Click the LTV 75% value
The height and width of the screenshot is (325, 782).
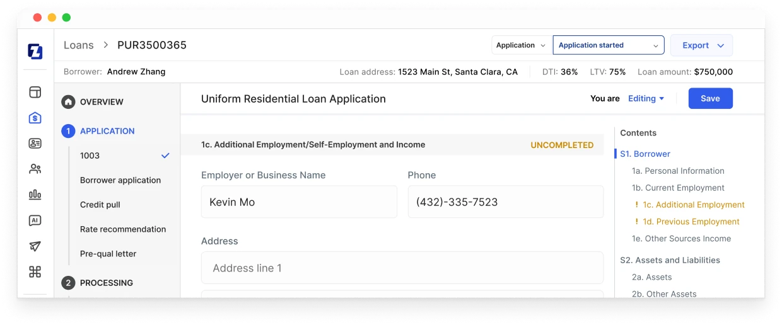[x=617, y=72]
